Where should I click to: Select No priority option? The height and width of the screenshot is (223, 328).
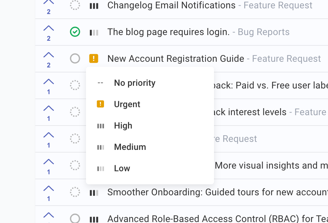click(x=135, y=83)
